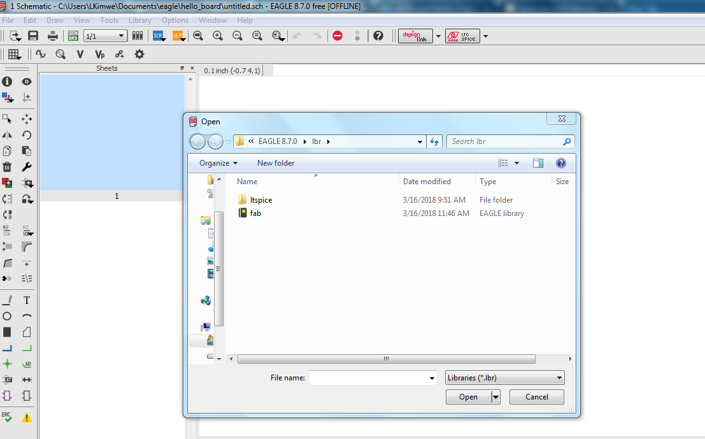
Task: Click the New folder button
Action: tap(276, 163)
